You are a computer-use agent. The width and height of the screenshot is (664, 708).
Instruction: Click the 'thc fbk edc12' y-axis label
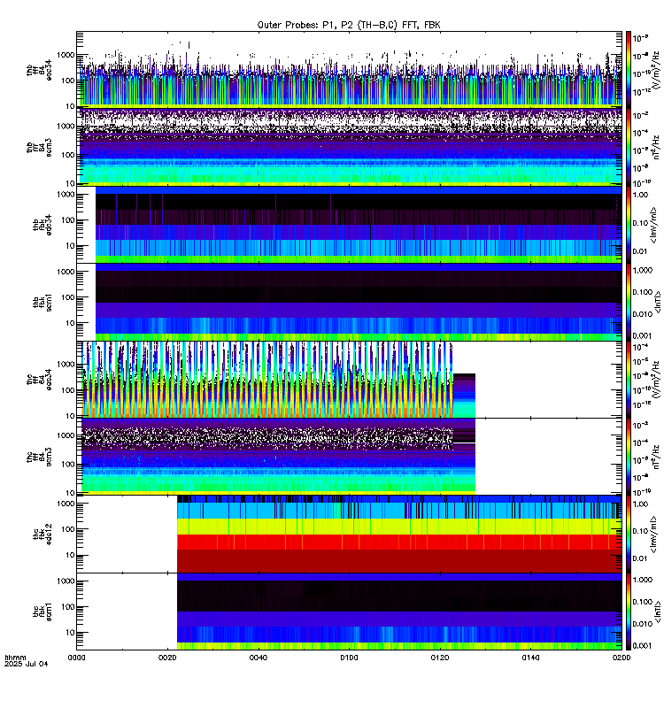(x=42, y=535)
